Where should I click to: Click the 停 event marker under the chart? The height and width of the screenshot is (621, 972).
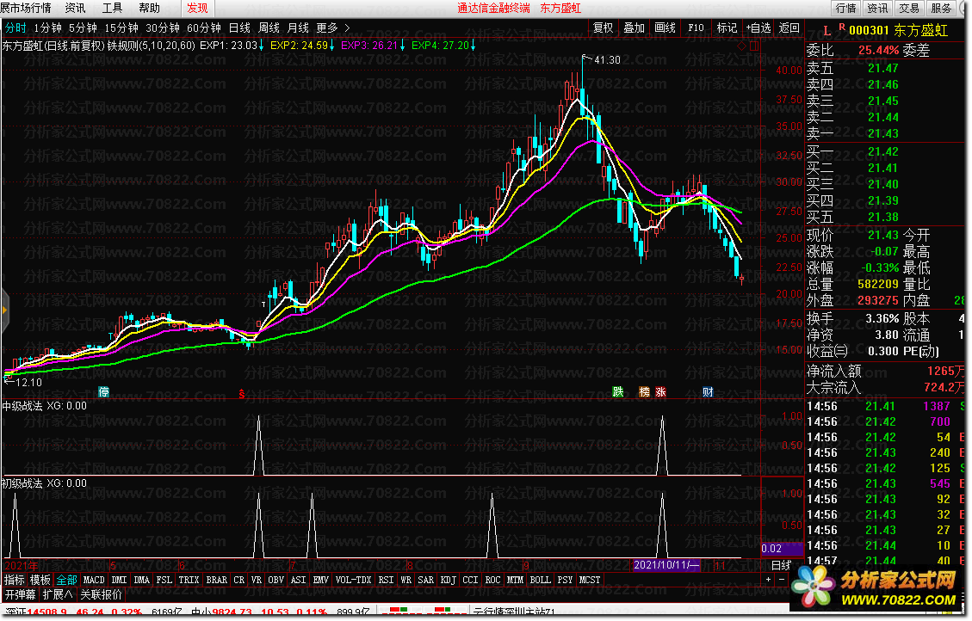(x=104, y=392)
